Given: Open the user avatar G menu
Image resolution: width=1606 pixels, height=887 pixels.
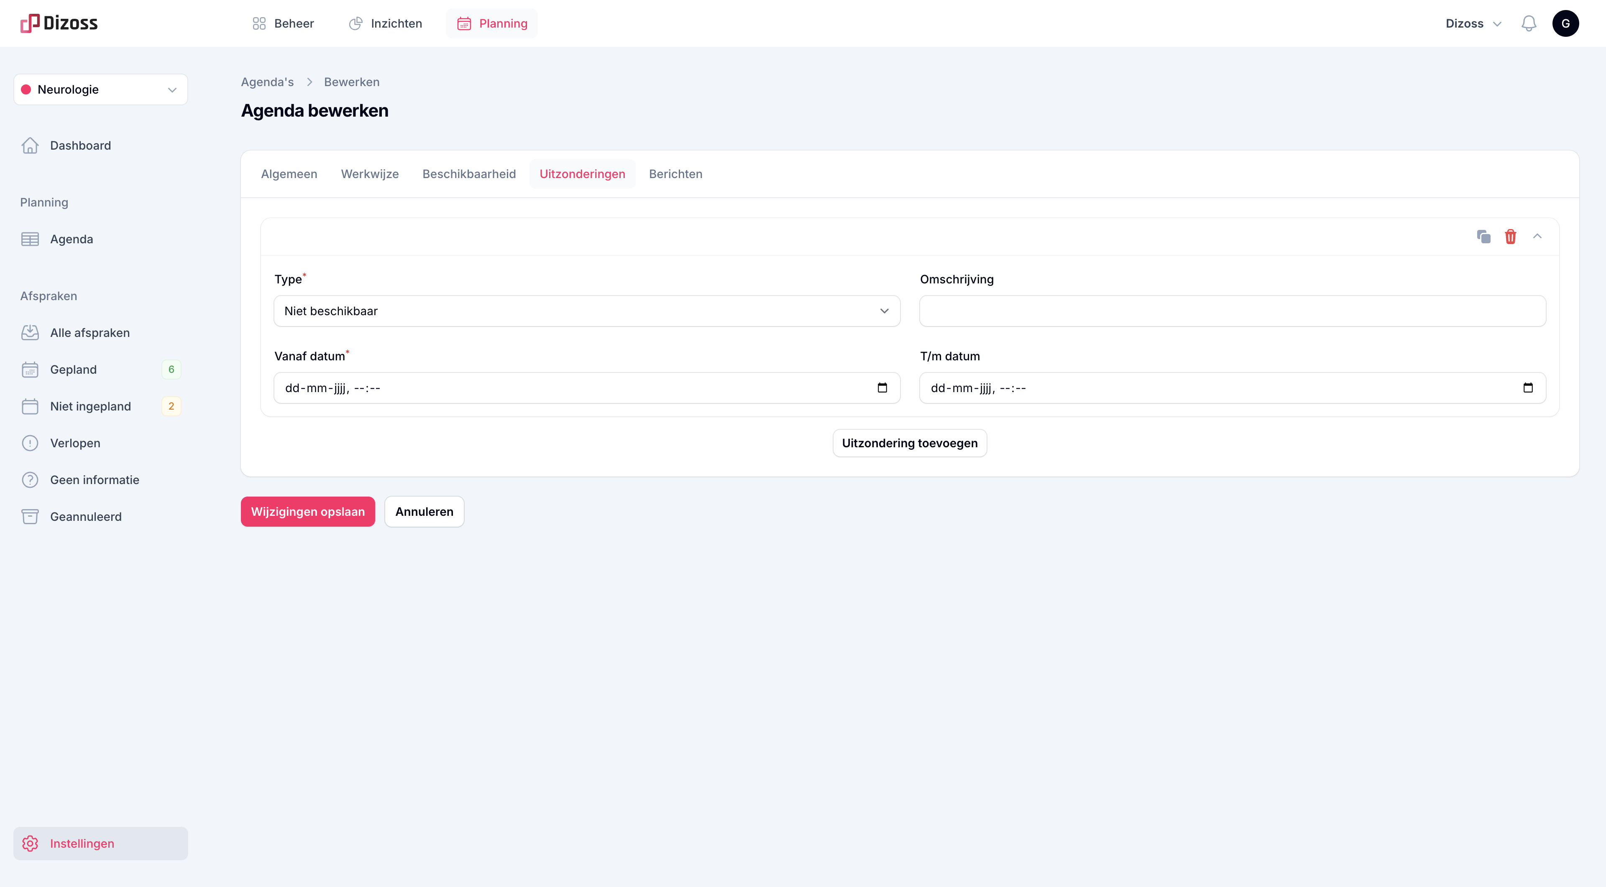Looking at the screenshot, I should tap(1565, 24).
